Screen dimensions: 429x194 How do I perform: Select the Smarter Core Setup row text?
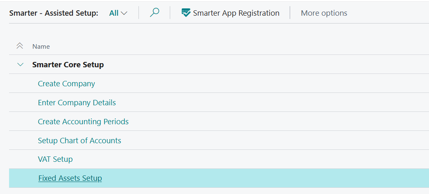(x=68, y=65)
